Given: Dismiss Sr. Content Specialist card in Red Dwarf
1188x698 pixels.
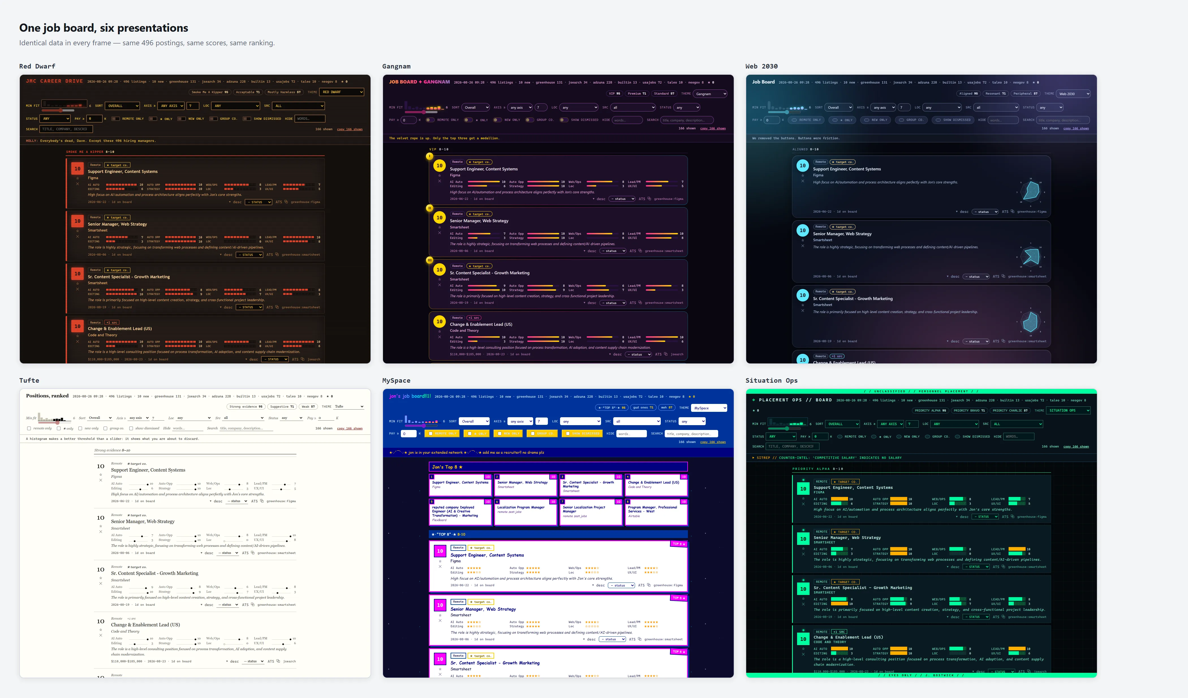Looking at the screenshot, I should (77, 289).
